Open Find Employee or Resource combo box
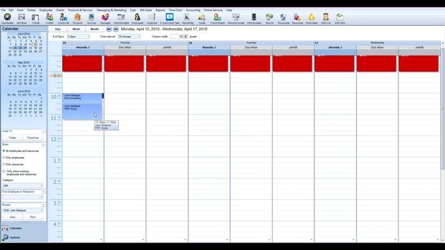 tap(23, 197)
